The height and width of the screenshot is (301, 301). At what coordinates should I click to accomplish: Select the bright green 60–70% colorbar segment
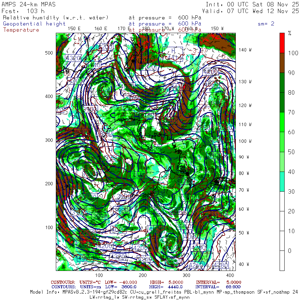tap(282, 122)
